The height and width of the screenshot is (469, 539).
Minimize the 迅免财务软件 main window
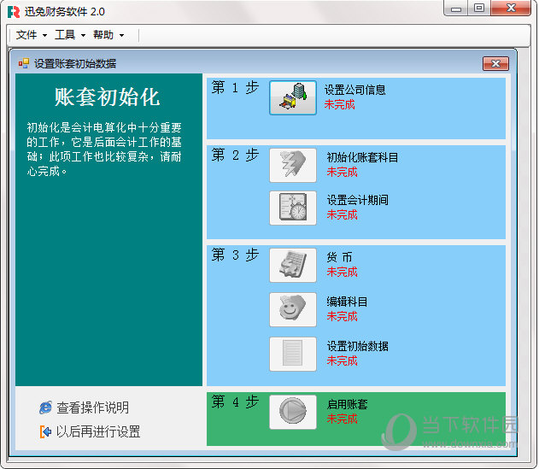pos(456,9)
